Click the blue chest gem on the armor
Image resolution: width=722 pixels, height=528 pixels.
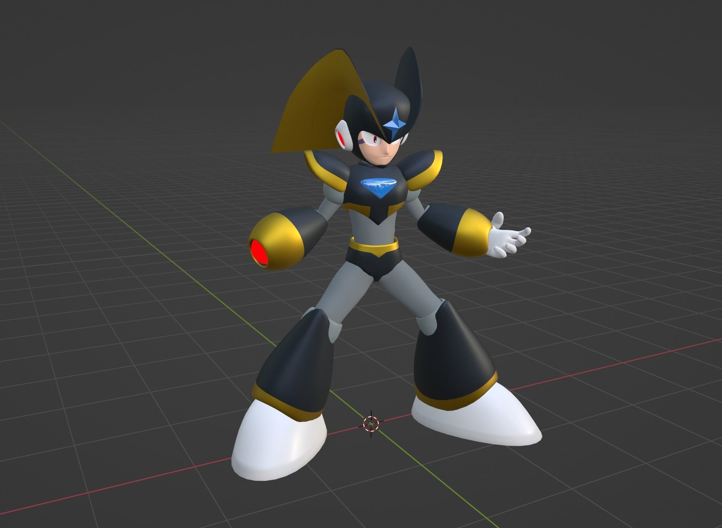[379, 188]
